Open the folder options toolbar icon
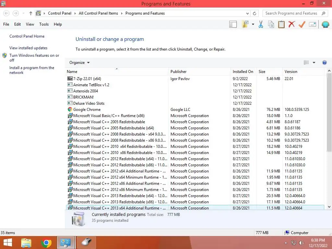Screen dimensions: 332x249 coord(245,24)
